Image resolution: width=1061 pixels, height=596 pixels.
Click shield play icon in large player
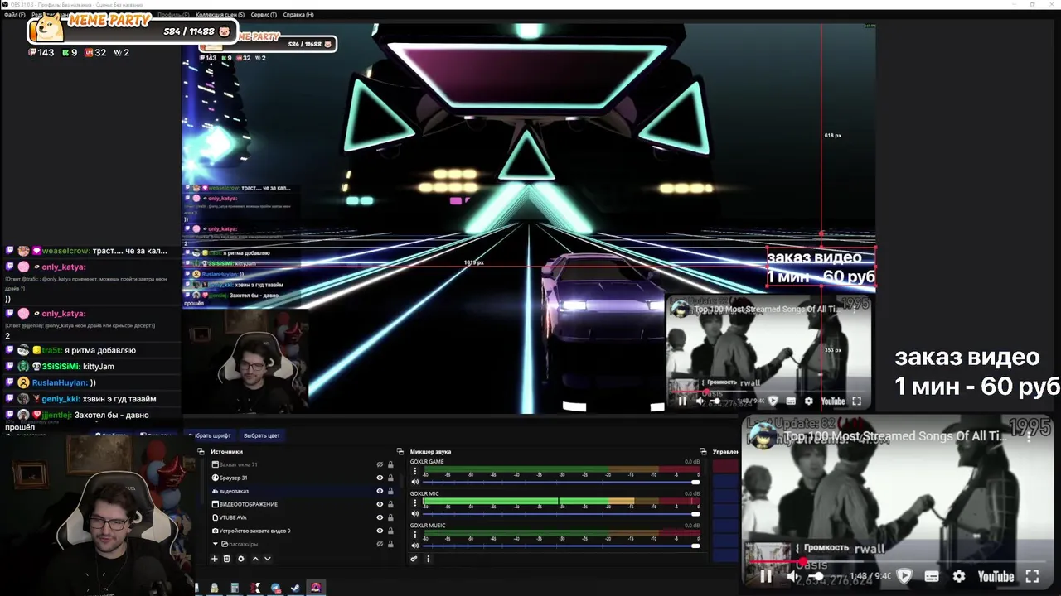point(904,576)
